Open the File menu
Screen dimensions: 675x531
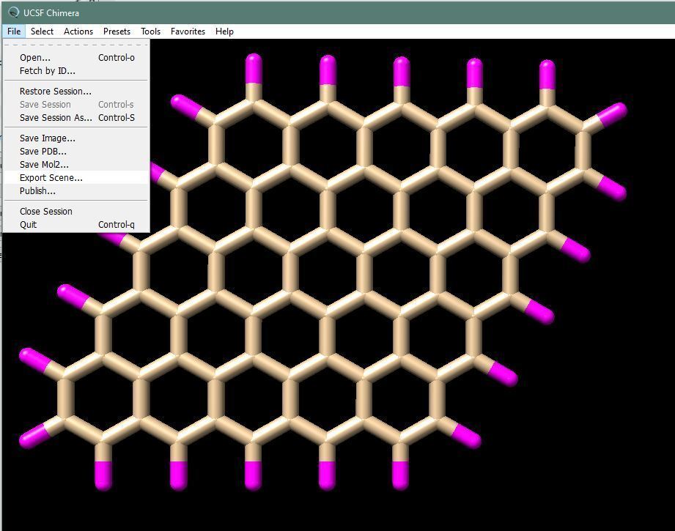(13, 31)
